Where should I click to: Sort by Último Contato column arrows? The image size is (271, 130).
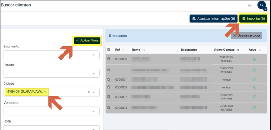pyautogui.click(x=238, y=50)
